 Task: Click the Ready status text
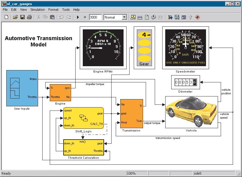pyautogui.click(x=6, y=173)
